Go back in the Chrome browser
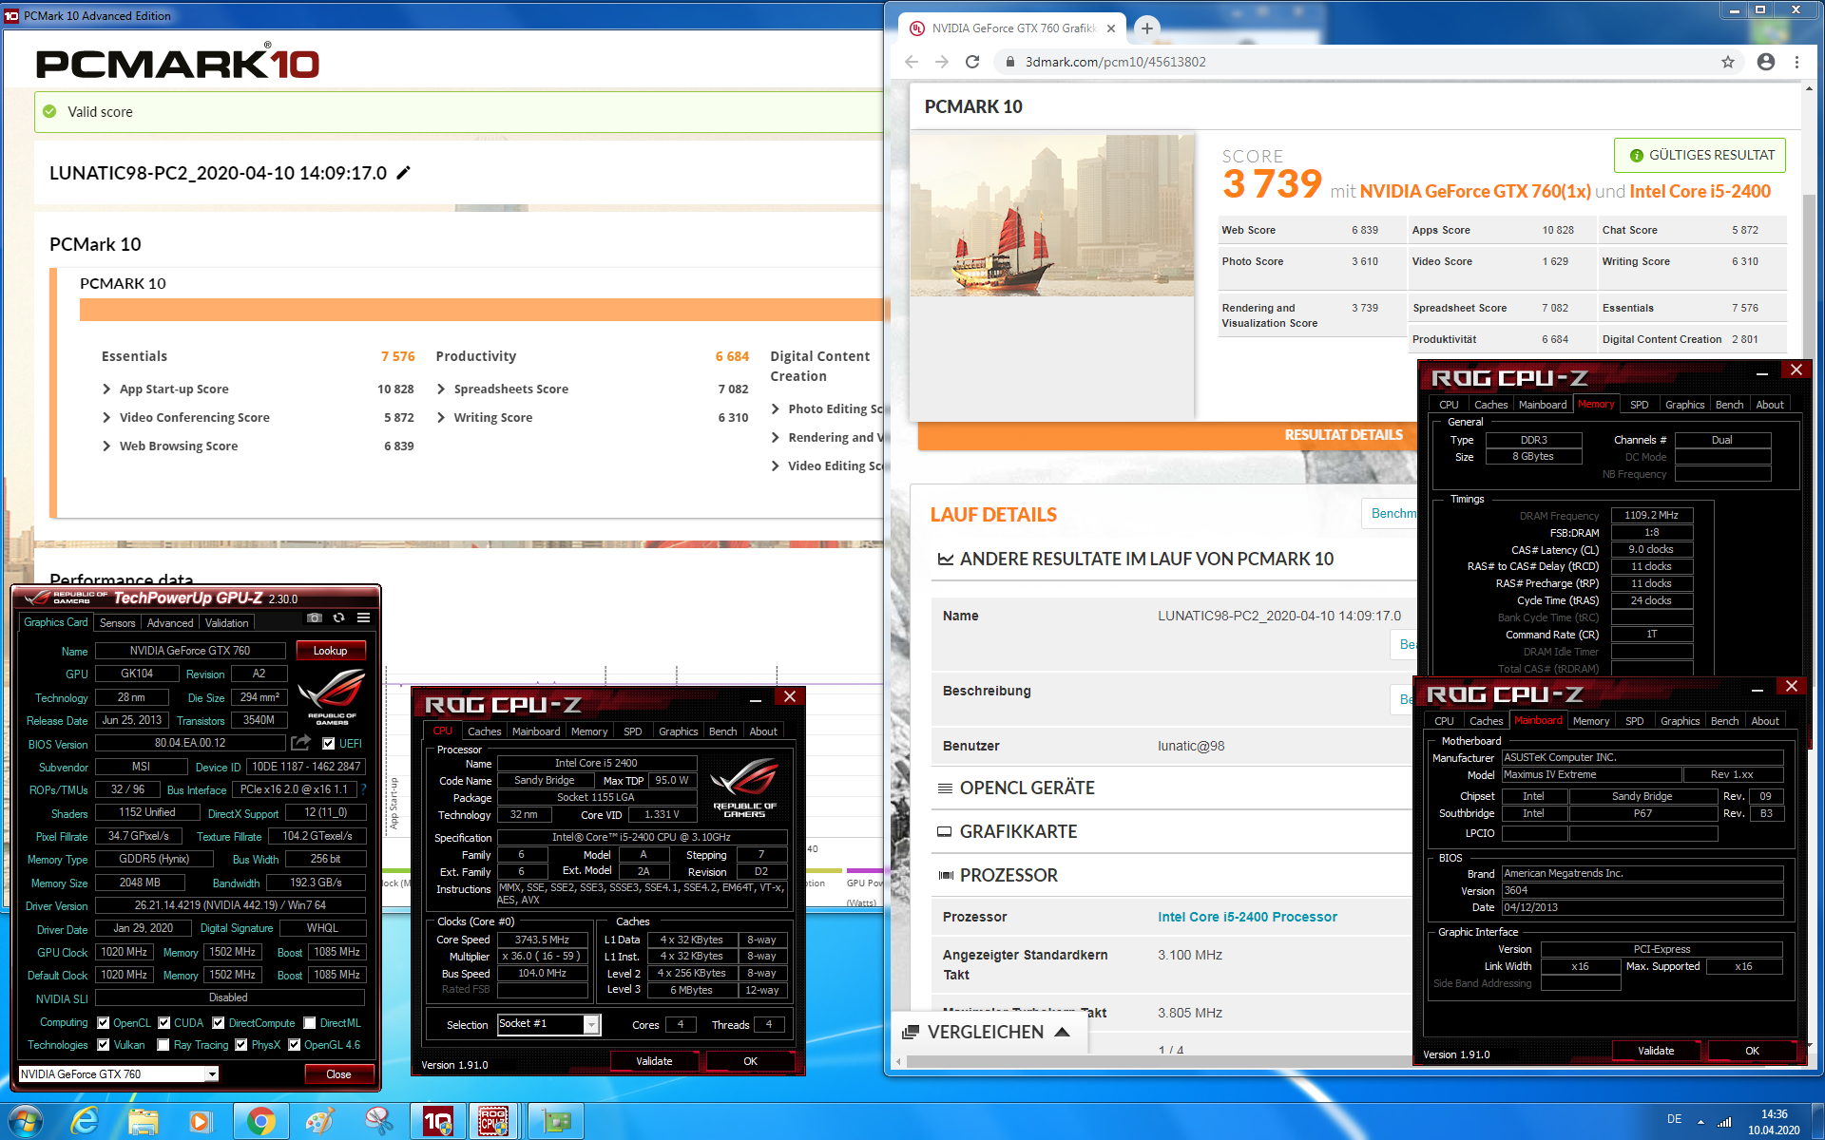Viewport: 1825px width, 1140px height. [912, 62]
